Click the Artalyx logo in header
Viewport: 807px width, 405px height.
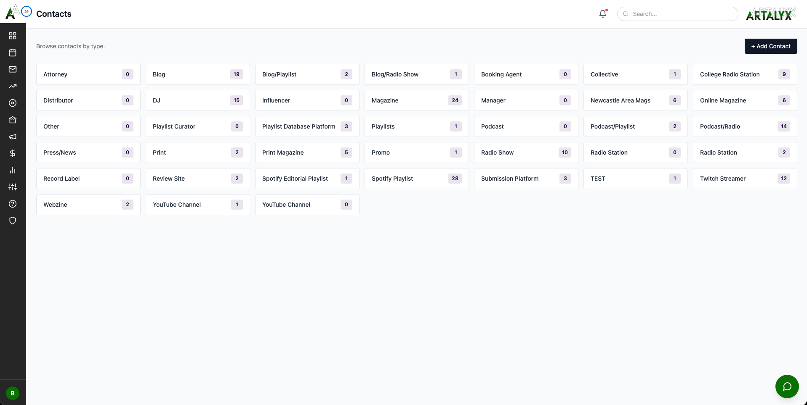(771, 14)
